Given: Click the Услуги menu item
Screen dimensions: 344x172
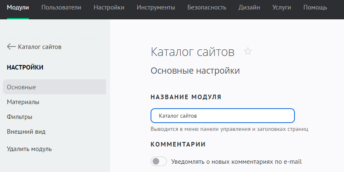Looking at the screenshot, I should tap(281, 7).
